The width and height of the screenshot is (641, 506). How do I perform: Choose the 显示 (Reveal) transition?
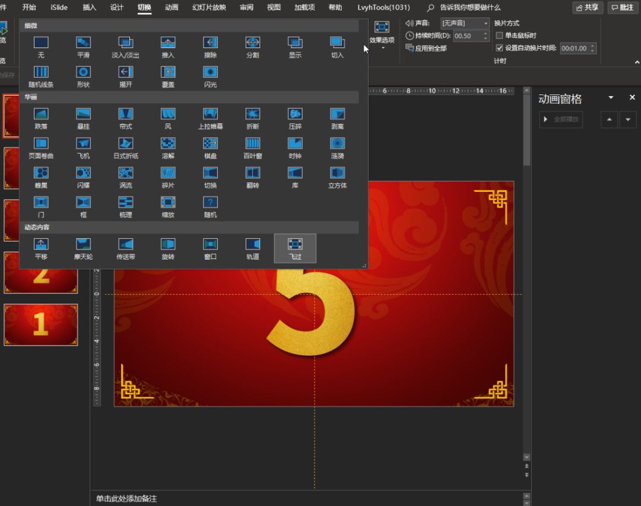click(295, 47)
